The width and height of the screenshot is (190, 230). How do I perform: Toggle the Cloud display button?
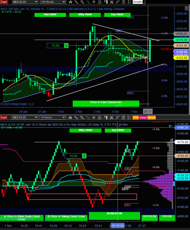(143, 117)
